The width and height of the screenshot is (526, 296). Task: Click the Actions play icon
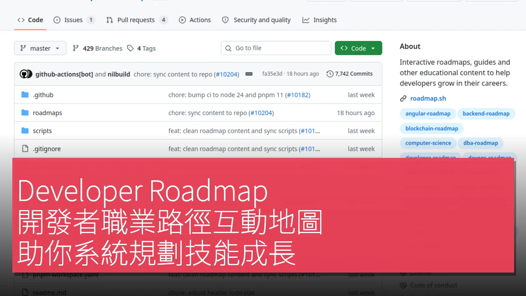pyautogui.click(x=182, y=20)
